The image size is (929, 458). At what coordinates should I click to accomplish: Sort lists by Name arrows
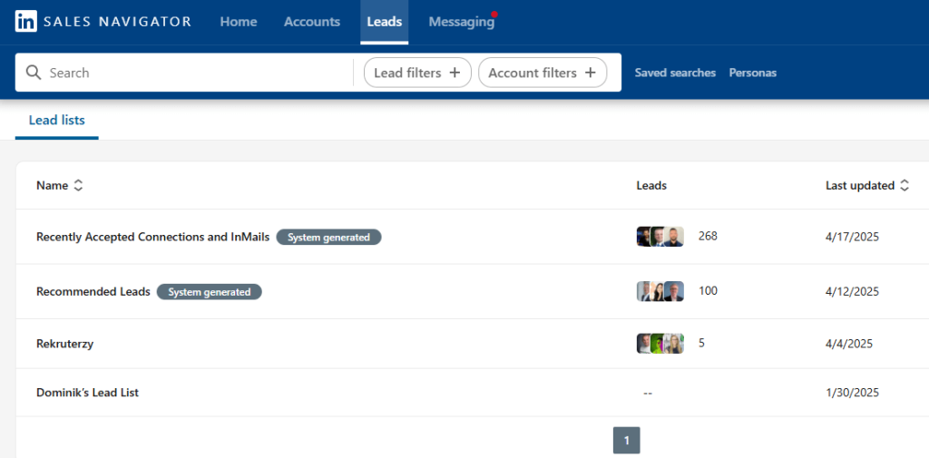click(78, 185)
